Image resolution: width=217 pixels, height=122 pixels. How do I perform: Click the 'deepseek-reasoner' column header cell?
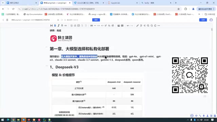132,82
